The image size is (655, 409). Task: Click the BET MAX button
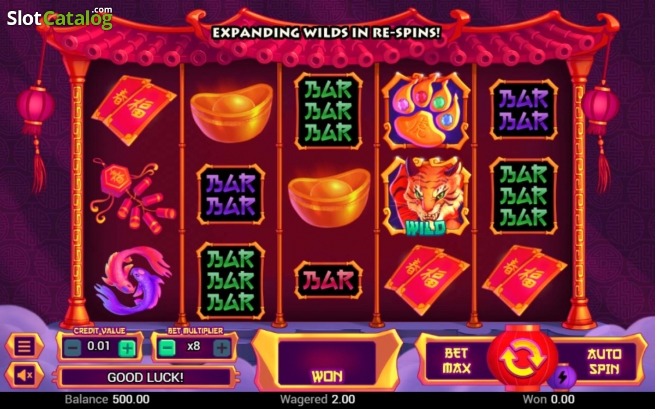(x=456, y=360)
